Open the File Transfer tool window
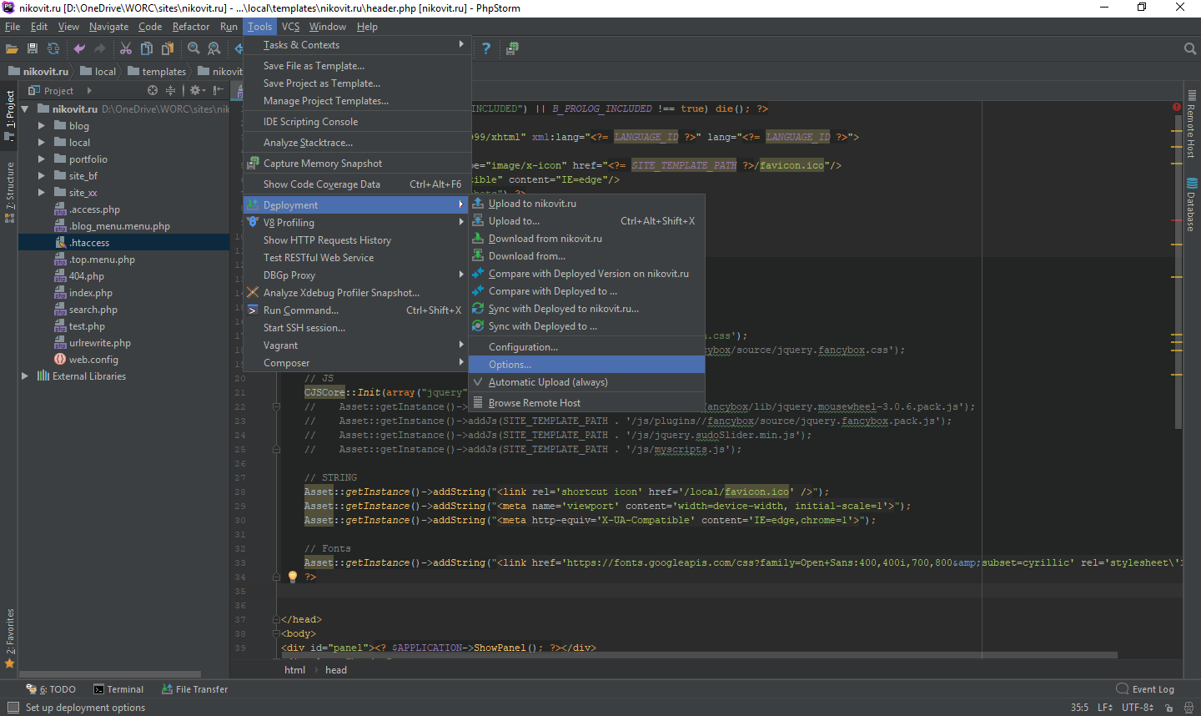 194,689
